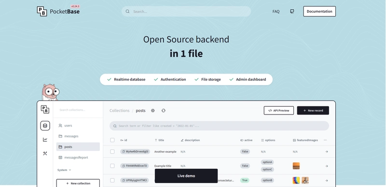Click False badge in Another example row
This screenshot has width=386, height=187.
coord(245,152)
